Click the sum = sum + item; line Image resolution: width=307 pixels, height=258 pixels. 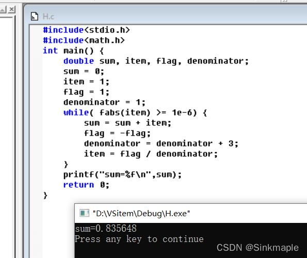pos(127,123)
